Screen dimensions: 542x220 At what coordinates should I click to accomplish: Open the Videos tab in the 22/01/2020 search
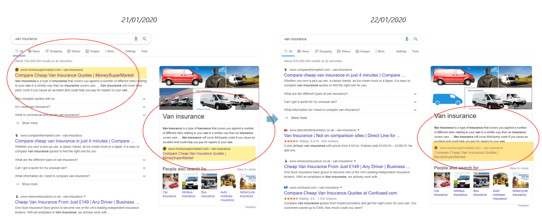click(x=343, y=51)
